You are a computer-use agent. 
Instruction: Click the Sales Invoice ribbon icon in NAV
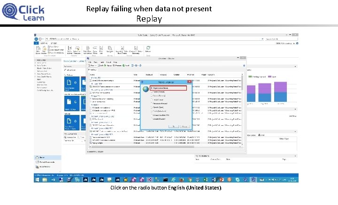pyautogui.click(x=44, y=50)
